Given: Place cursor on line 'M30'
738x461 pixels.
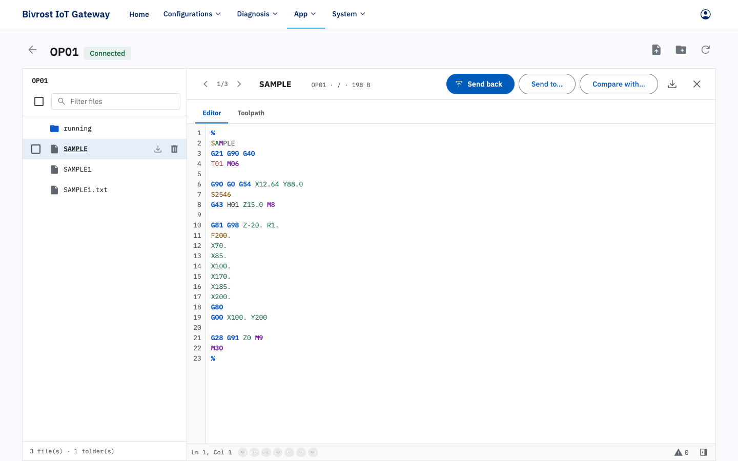Looking at the screenshot, I should 217,348.
